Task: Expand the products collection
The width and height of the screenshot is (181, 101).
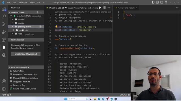Action: (x=14, y=30)
